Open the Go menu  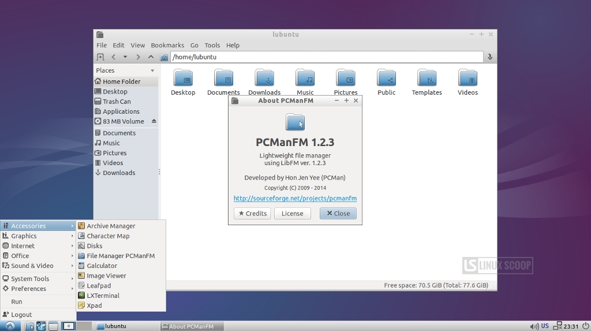click(194, 45)
